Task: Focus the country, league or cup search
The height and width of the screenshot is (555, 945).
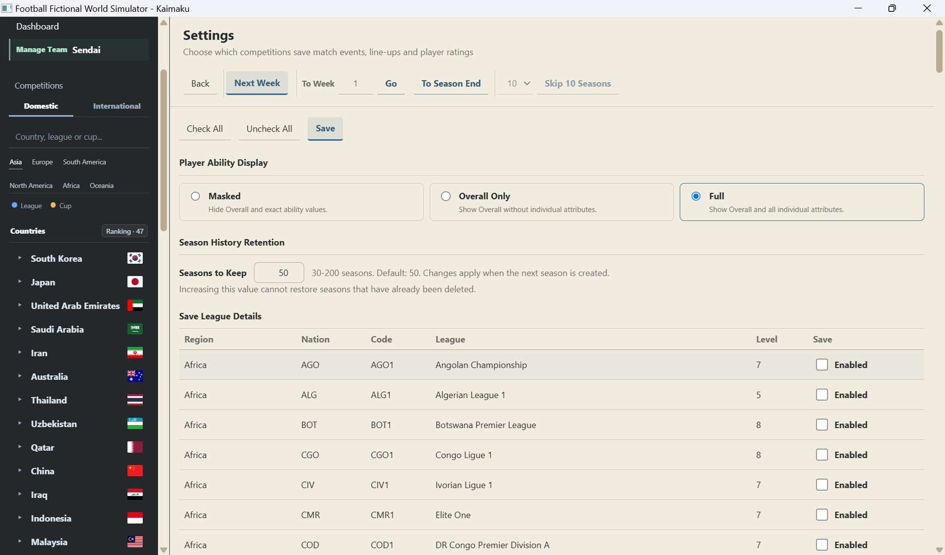Action: (79, 137)
